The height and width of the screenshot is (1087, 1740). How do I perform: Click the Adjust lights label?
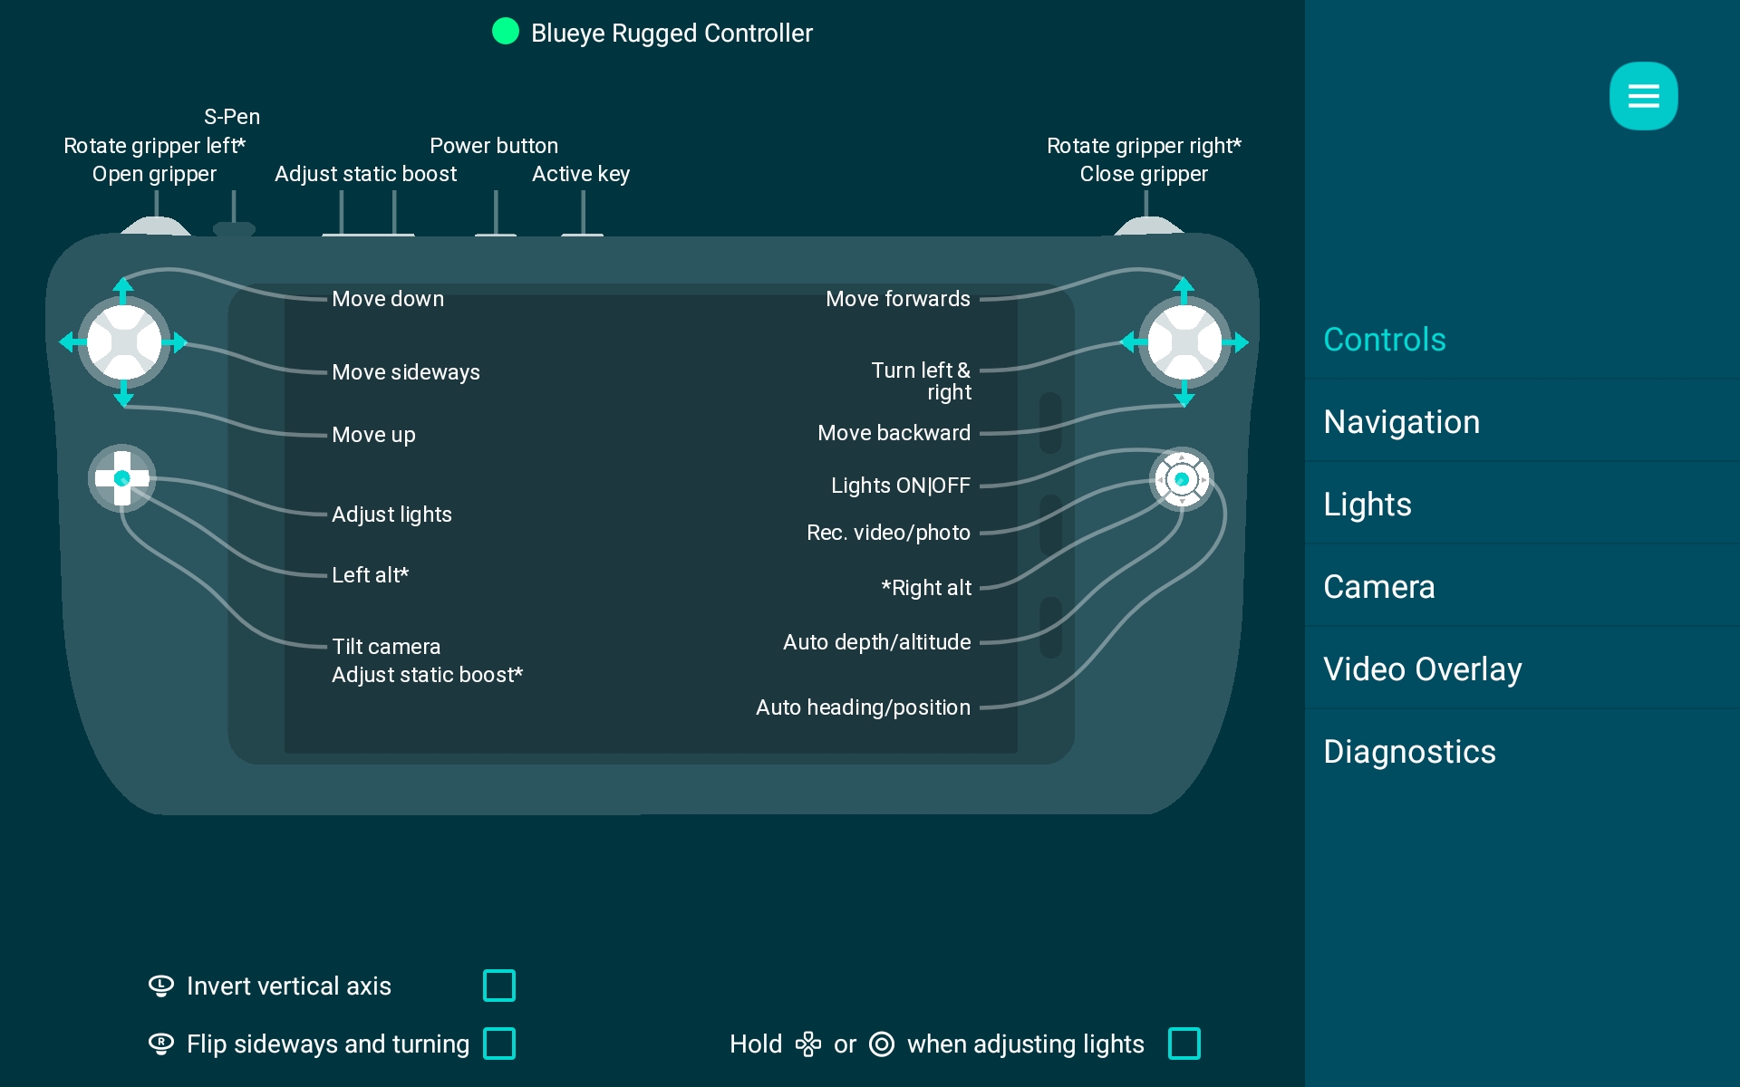point(391,515)
